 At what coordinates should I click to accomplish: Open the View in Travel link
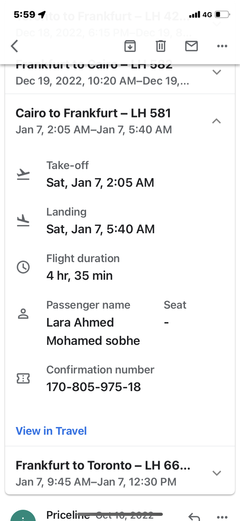[x=51, y=431]
